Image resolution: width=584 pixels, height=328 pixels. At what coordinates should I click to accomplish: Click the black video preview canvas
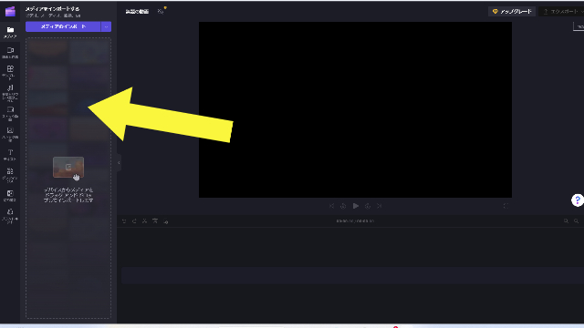355,109
